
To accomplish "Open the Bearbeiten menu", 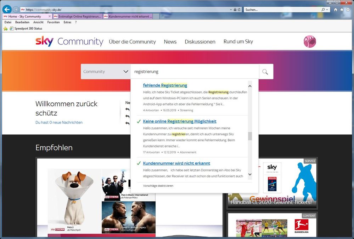I will coord(22,22).
